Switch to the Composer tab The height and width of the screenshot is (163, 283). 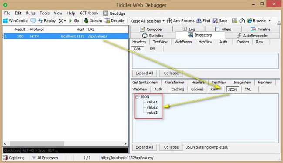point(151,29)
